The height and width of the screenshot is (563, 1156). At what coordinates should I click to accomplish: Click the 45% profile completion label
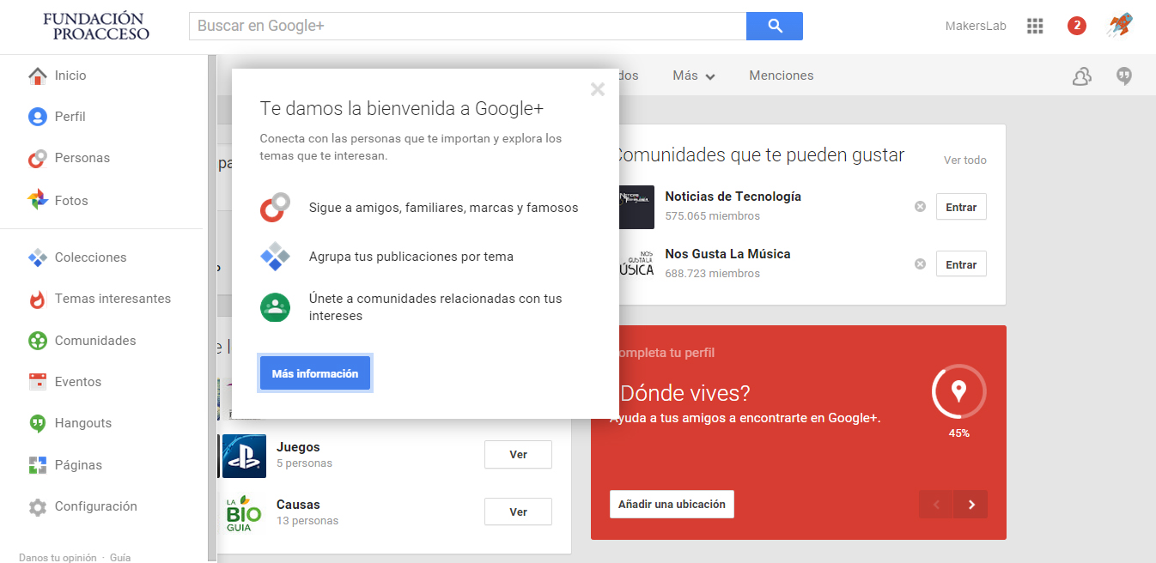(x=958, y=433)
